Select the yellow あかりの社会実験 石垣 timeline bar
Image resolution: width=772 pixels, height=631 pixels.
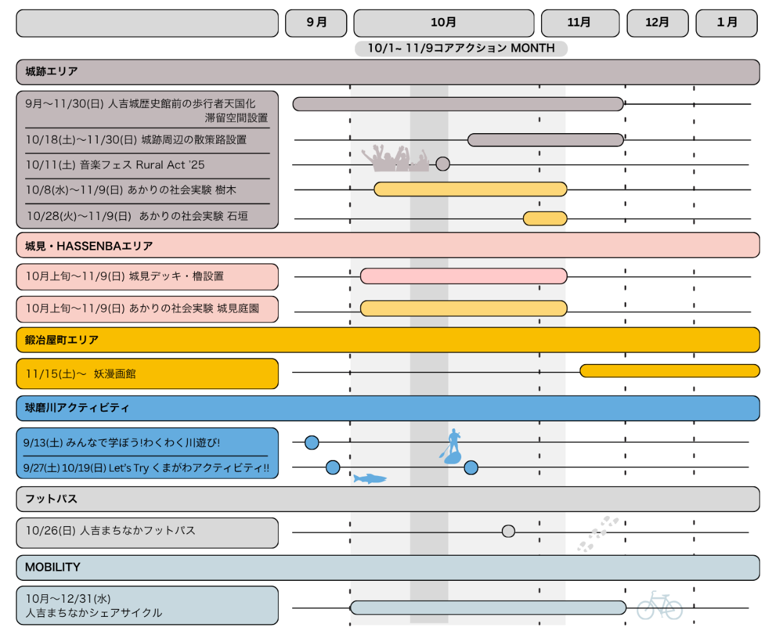545,219
